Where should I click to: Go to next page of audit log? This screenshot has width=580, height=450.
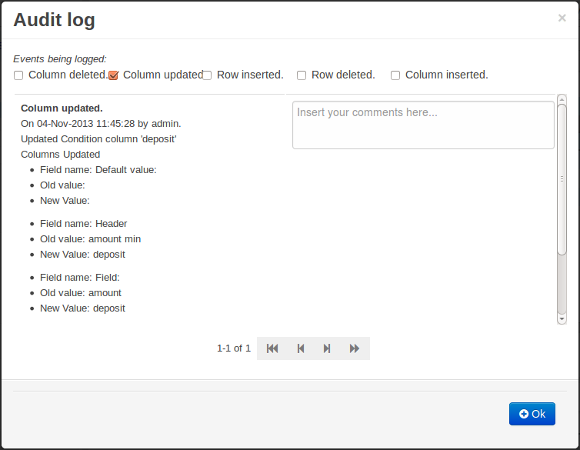(327, 348)
